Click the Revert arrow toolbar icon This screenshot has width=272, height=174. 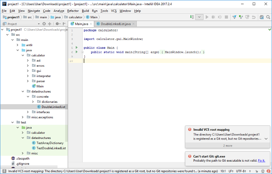coord(254,17)
